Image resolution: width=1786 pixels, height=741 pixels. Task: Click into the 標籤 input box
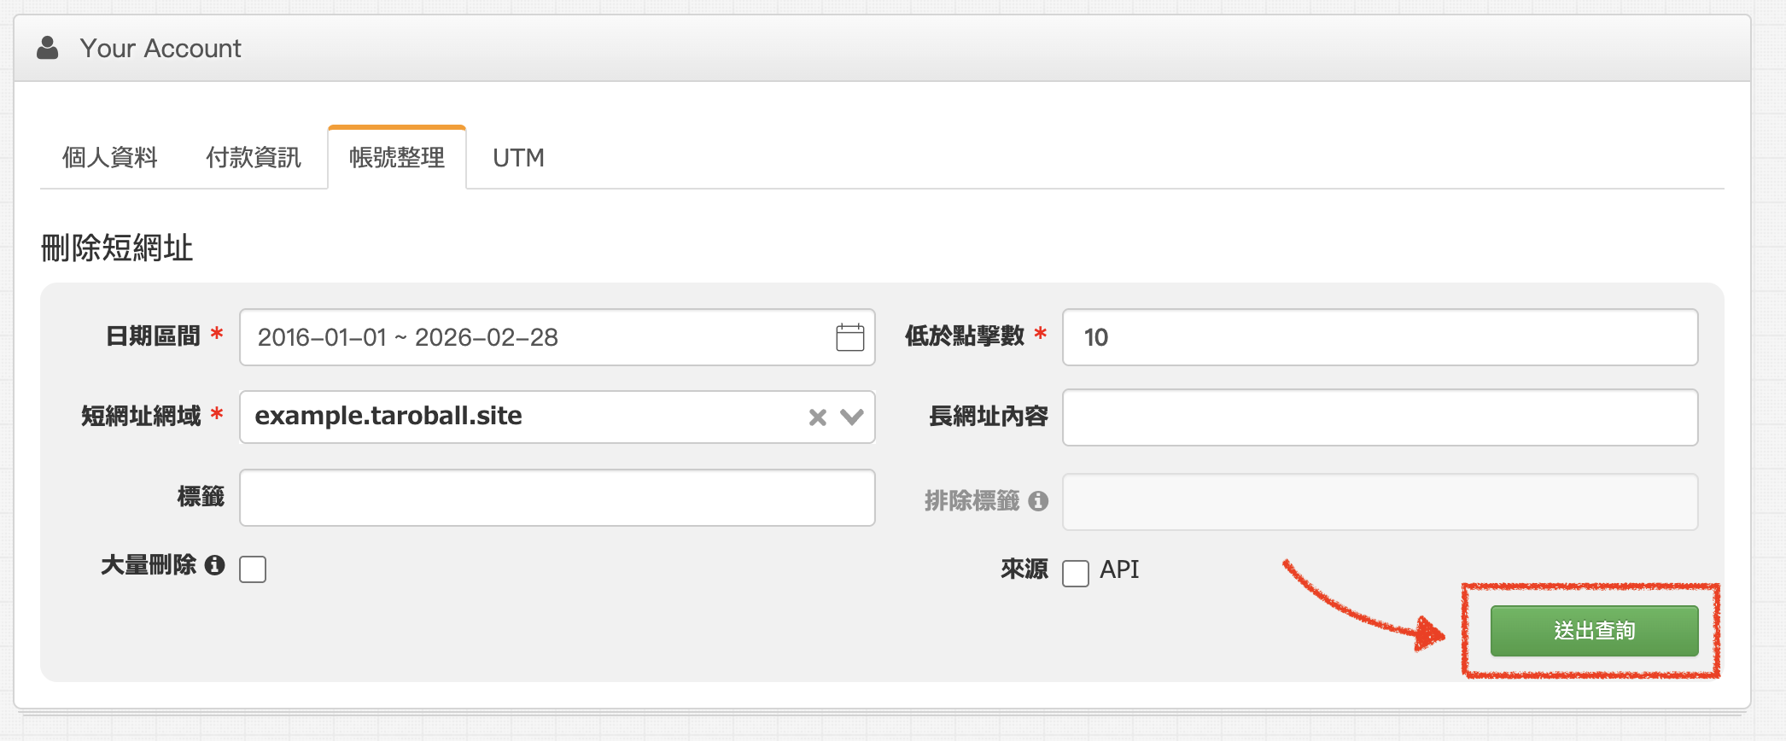[557, 498]
